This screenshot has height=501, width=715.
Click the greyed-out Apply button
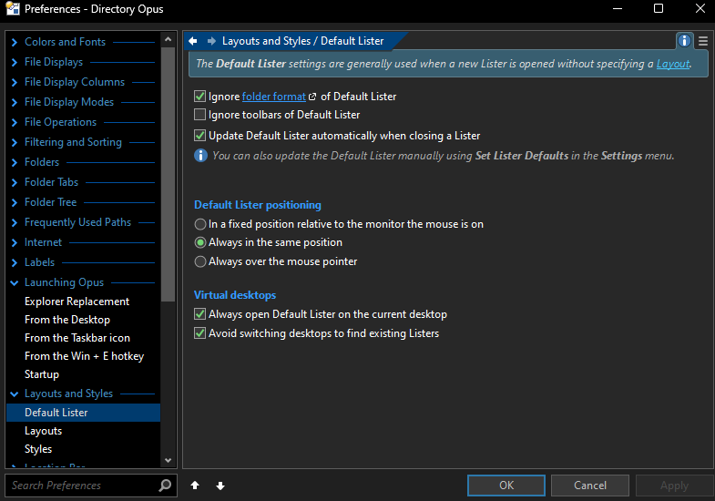tap(674, 485)
